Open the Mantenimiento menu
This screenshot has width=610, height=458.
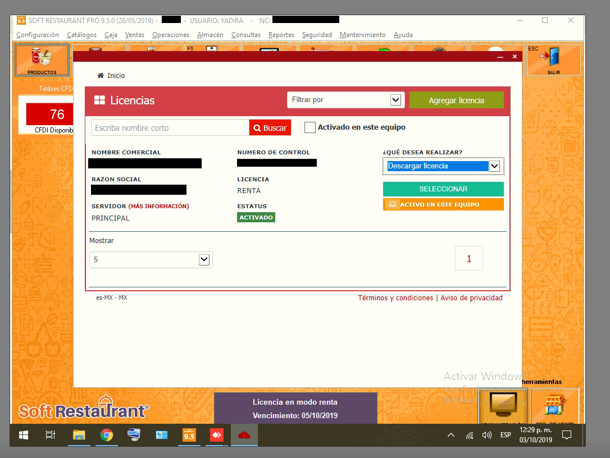click(x=363, y=35)
